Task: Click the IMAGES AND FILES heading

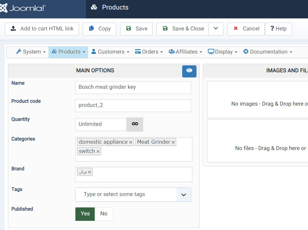Action: (x=287, y=70)
